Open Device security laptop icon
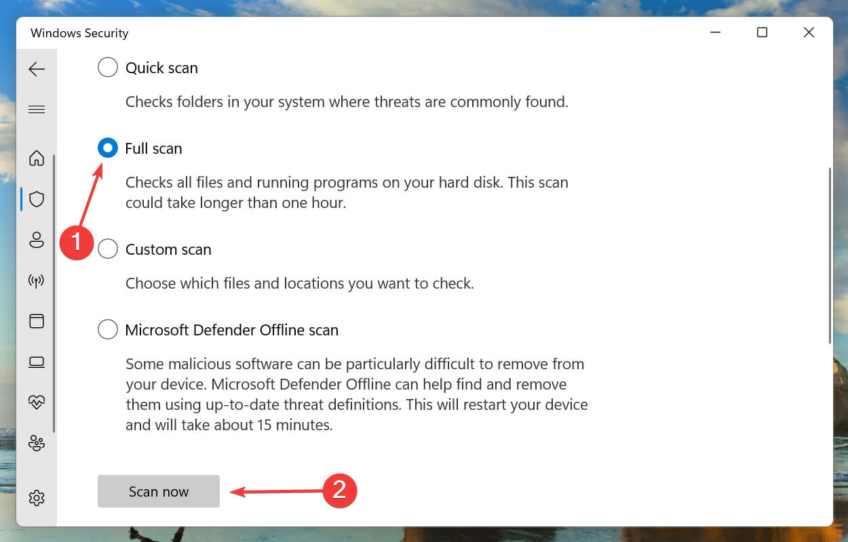The height and width of the screenshot is (542, 848). click(x=37, y=362)
